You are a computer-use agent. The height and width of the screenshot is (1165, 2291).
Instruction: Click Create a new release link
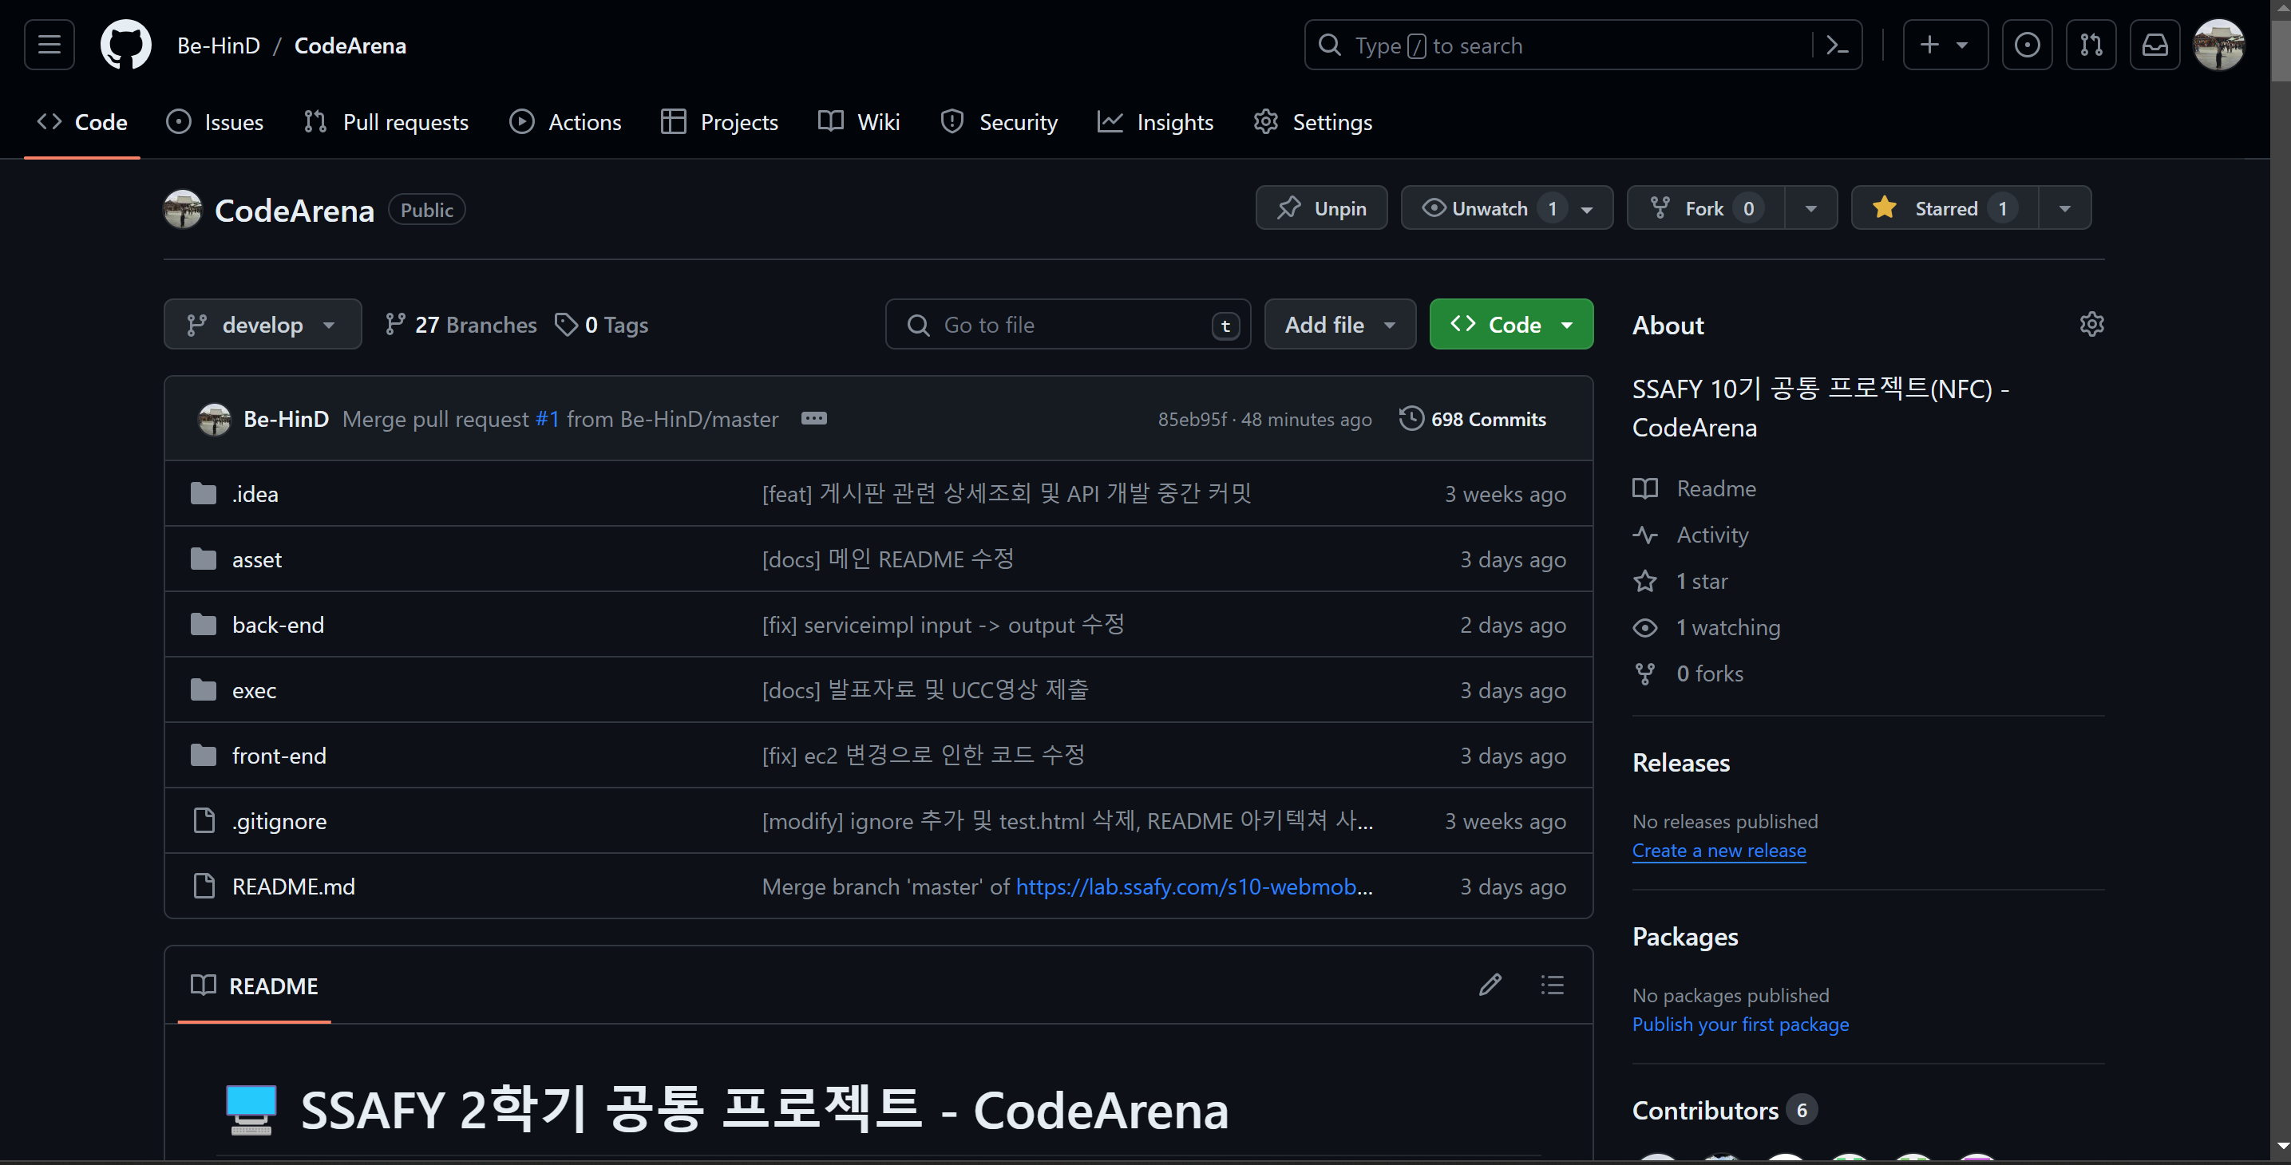tap(1718, 850)
